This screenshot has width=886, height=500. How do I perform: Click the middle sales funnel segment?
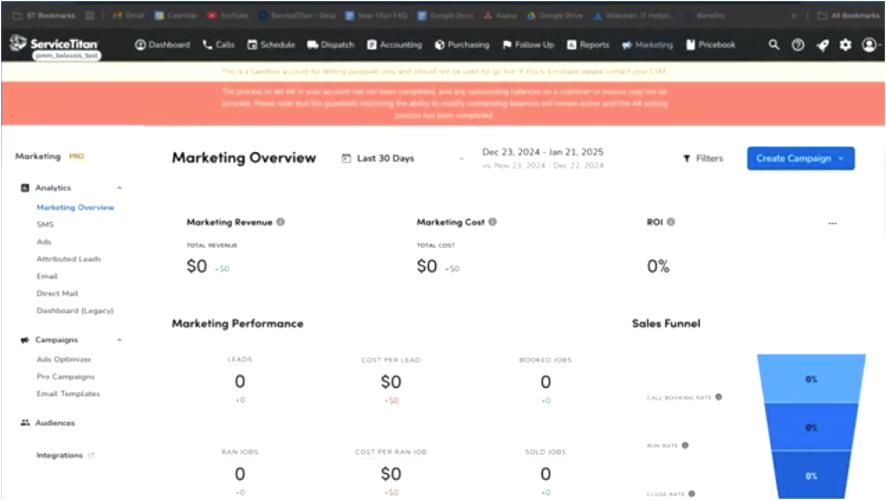[811, 427]
